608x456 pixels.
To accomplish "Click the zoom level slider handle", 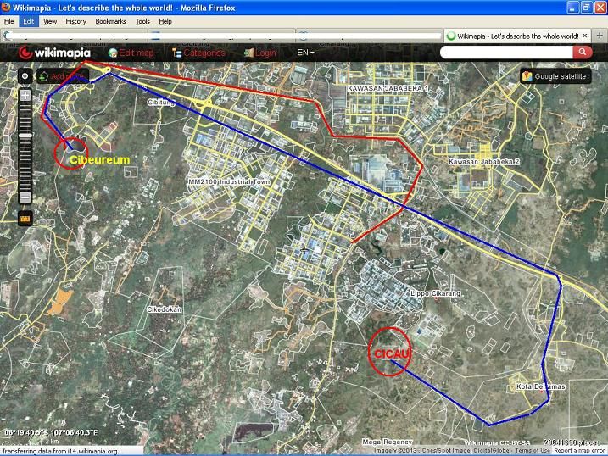I will click(x=25, y=134).
